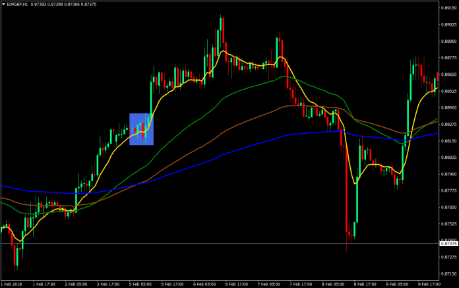
Task: Click the current price label 0.87375
Action: (448, 244)
